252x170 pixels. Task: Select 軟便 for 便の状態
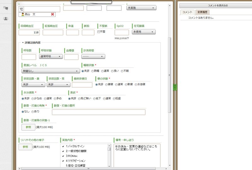tap(126, 85)
